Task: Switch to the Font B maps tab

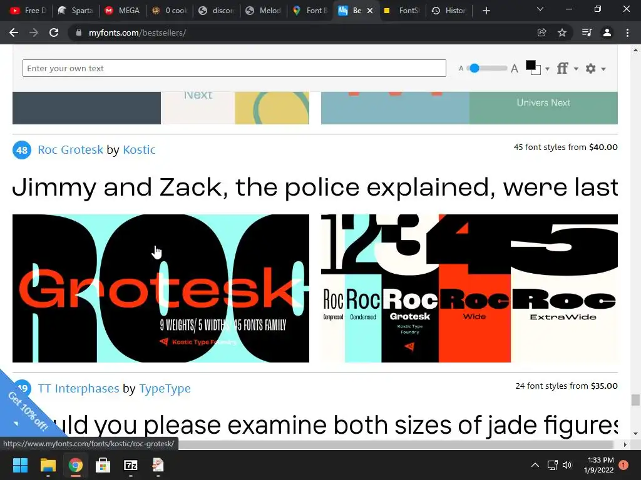Action: coord(310,11)
